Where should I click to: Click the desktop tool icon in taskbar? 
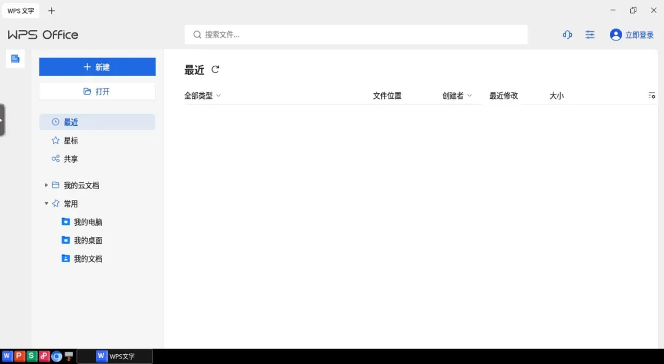[x=69, y=357]
